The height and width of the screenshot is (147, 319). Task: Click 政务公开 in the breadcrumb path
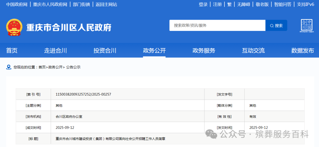56,67
